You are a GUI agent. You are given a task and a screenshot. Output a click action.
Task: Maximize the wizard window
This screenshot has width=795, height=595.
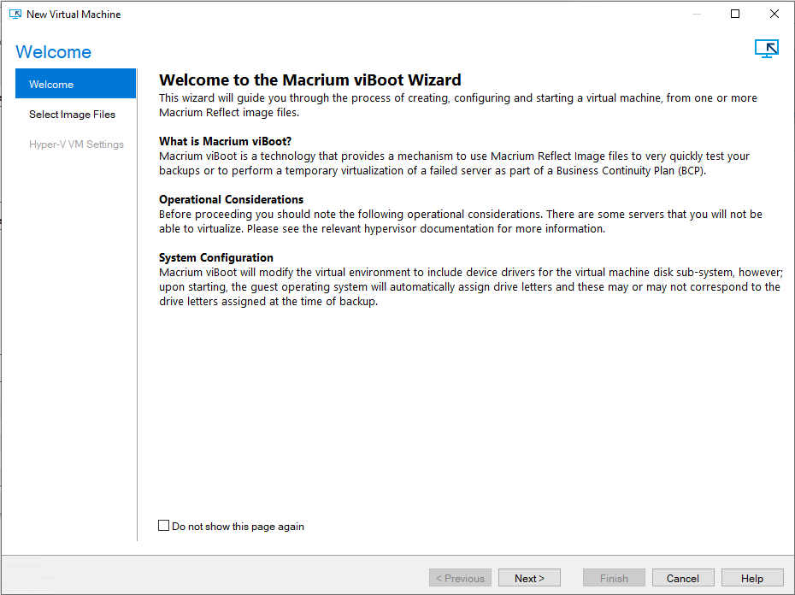coord(733,14)
